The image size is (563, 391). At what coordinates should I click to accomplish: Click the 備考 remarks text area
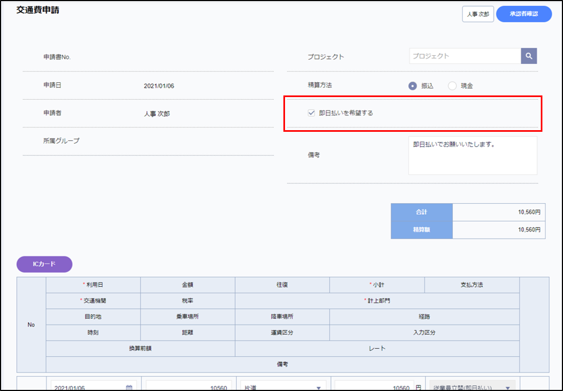coord(473,156)
